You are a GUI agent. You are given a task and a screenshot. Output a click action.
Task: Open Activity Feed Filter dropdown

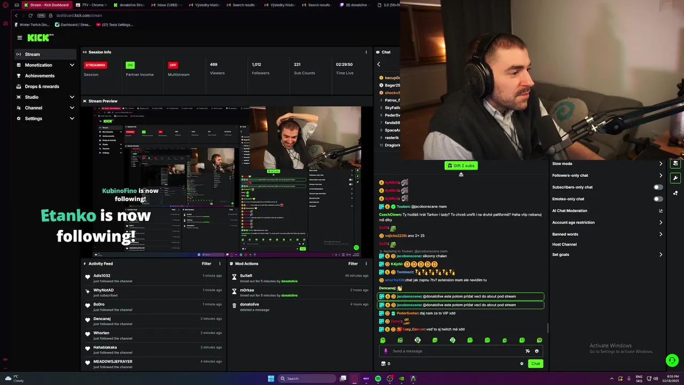pos(206,264)
